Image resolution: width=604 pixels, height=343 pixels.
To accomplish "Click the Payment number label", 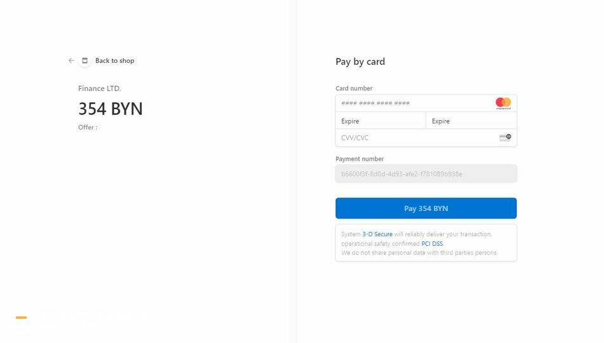I will tap(359, 159).
